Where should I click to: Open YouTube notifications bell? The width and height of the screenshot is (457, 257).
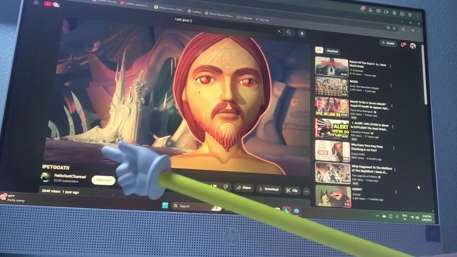click(403, 45)
